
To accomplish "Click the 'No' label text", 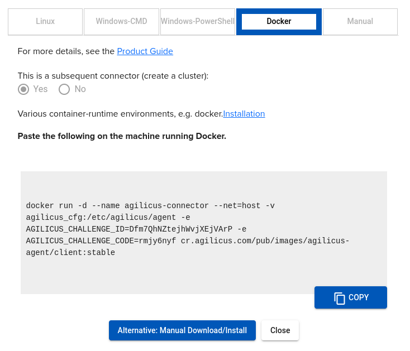I will tap(80, 89).
